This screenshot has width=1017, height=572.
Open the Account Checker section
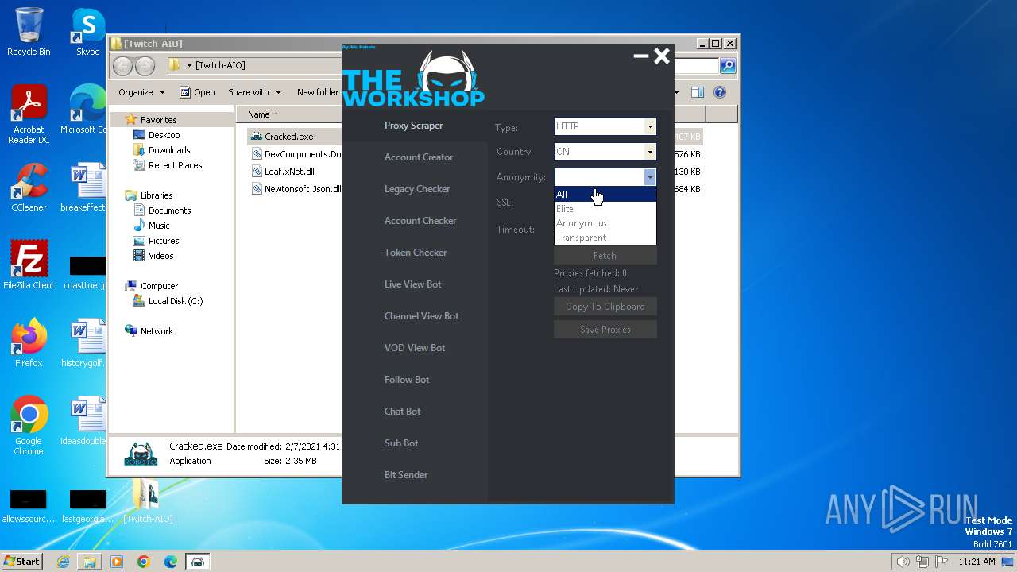(420, 221)
